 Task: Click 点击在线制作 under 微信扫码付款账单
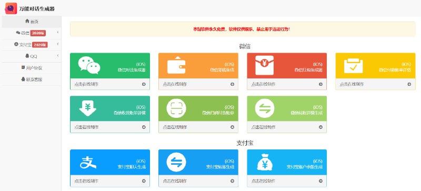(175, 127)
